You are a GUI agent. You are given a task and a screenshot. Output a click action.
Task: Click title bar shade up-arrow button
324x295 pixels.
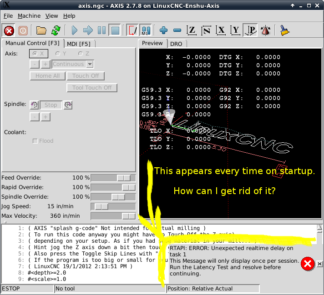coord(293,5)
